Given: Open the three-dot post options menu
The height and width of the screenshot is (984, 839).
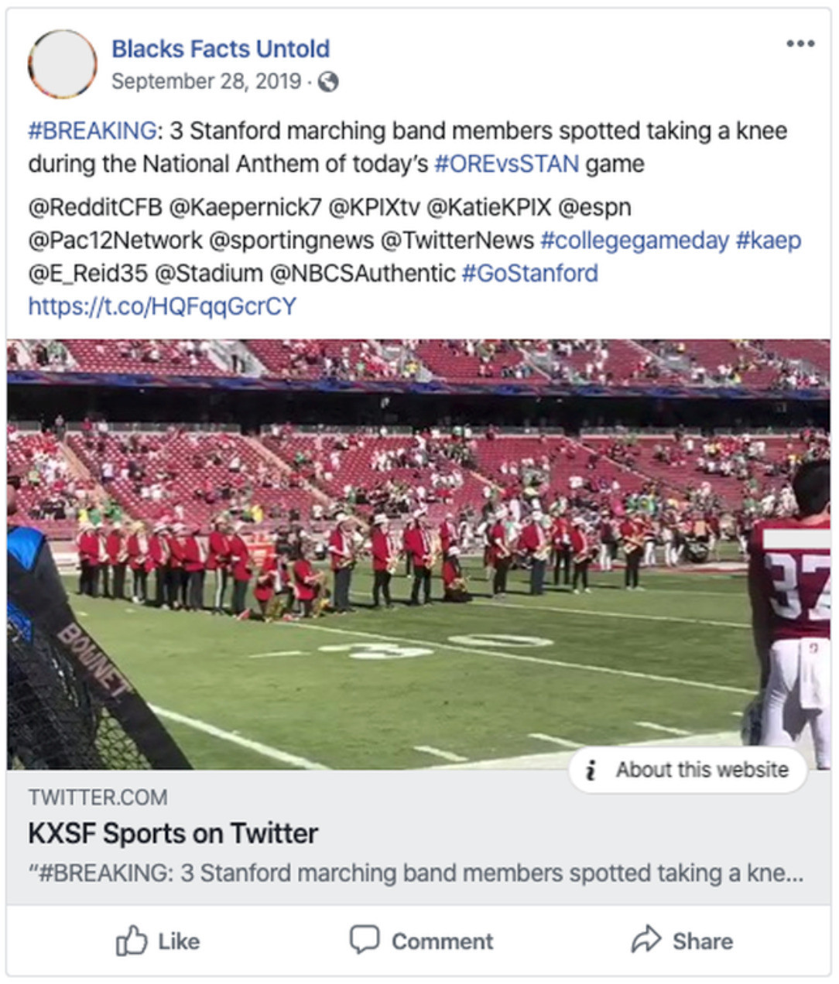Looking at the screenshot, I should (800, 43).
